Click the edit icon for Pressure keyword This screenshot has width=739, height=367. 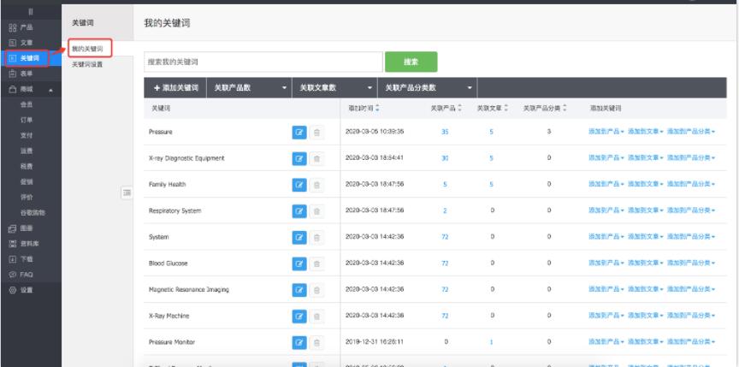click(299, 132)
